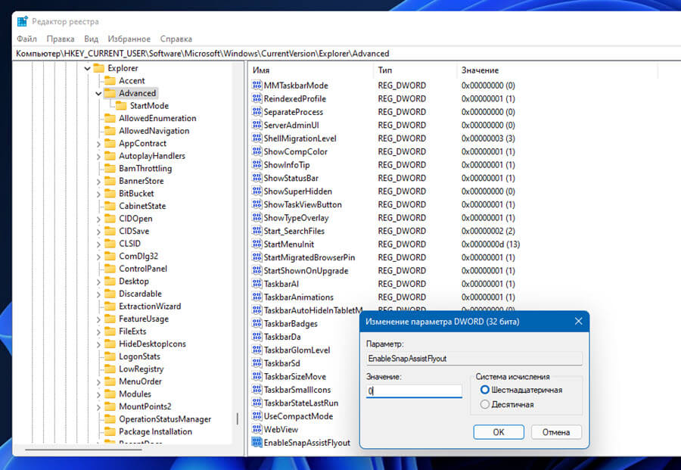Expand the MenuOrder tree node
The width and height of the screenshot is (681, 470).
tap(98, 381)
